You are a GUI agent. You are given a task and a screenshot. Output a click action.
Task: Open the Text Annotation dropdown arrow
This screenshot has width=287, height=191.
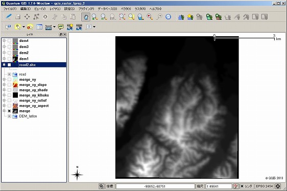pos(94,27)
